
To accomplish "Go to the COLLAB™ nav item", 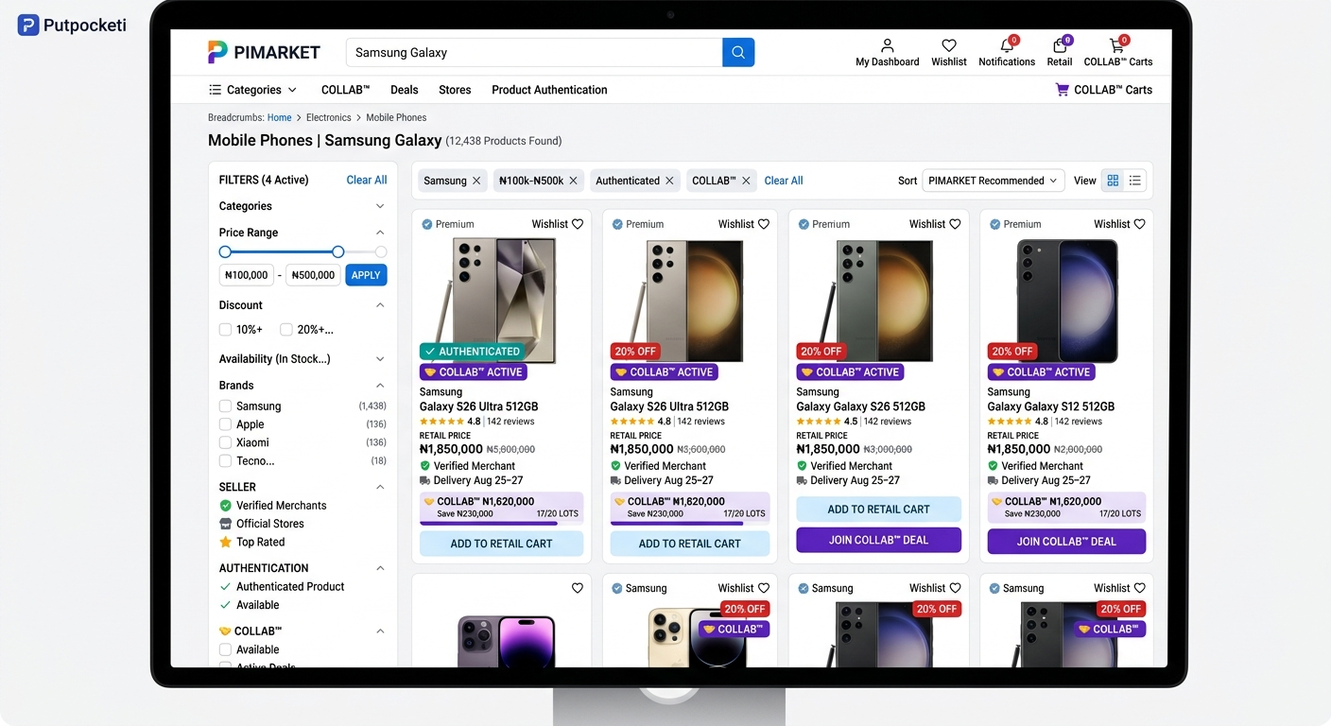I will [x=345, y=90].
